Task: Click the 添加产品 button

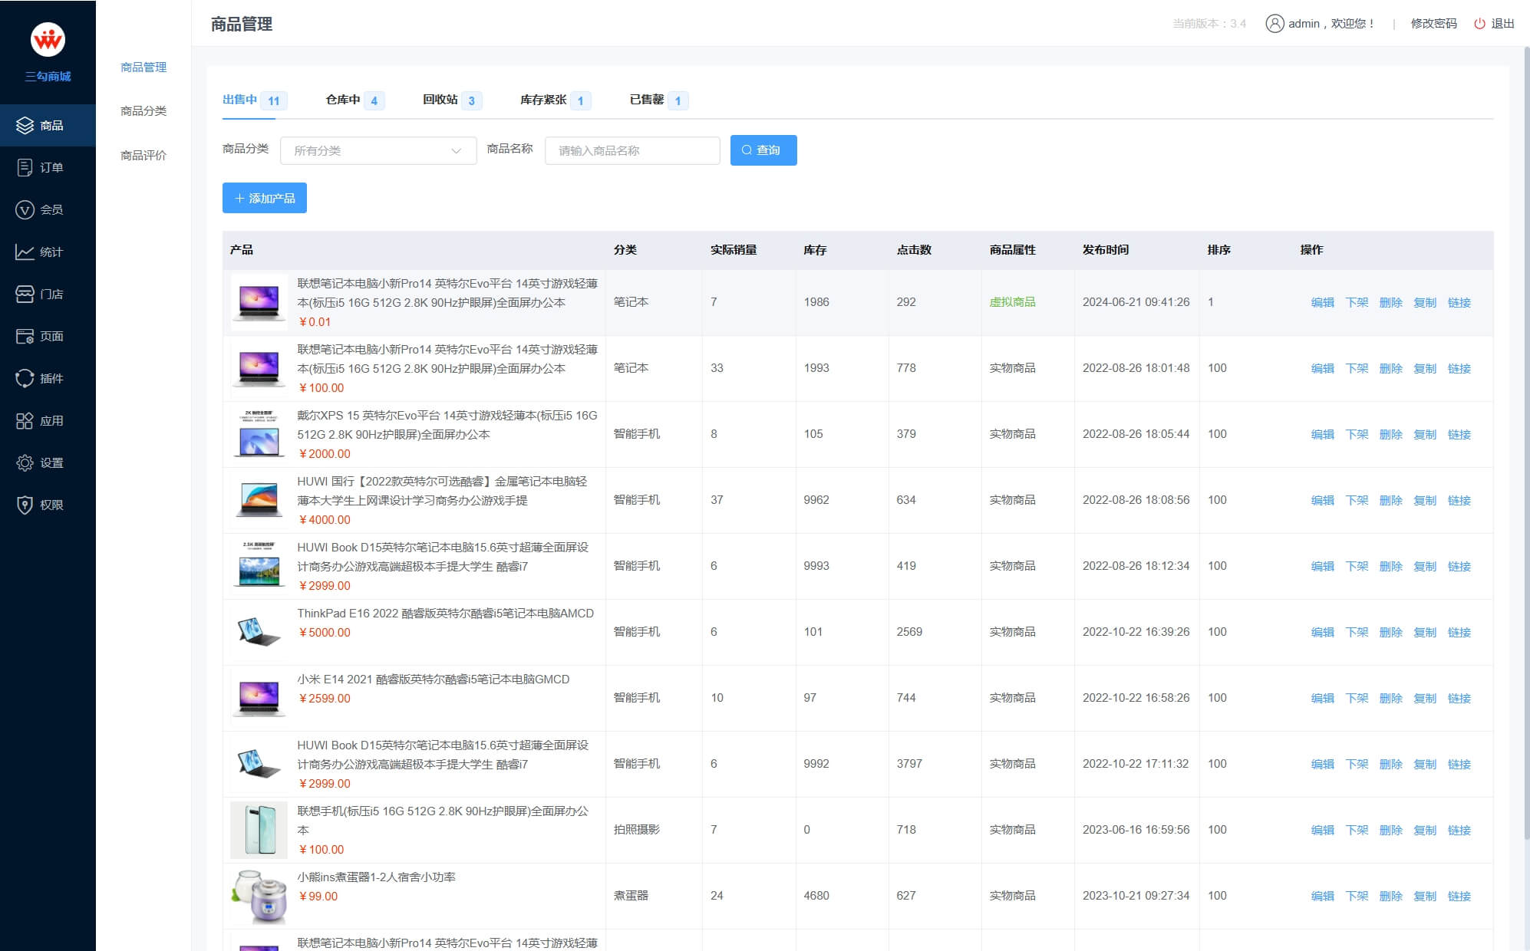Action: point(265,198)
